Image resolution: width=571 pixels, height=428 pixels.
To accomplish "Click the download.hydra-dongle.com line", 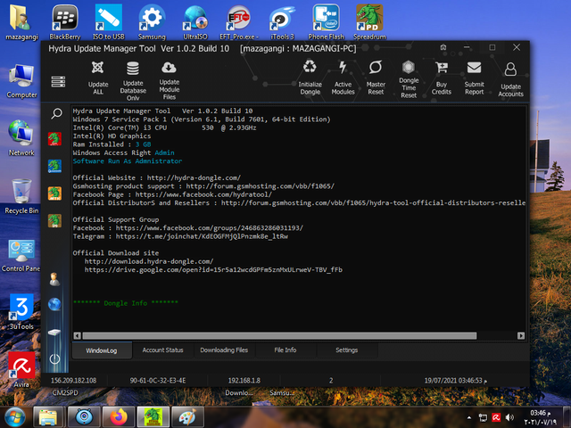I will coord(149,261).
